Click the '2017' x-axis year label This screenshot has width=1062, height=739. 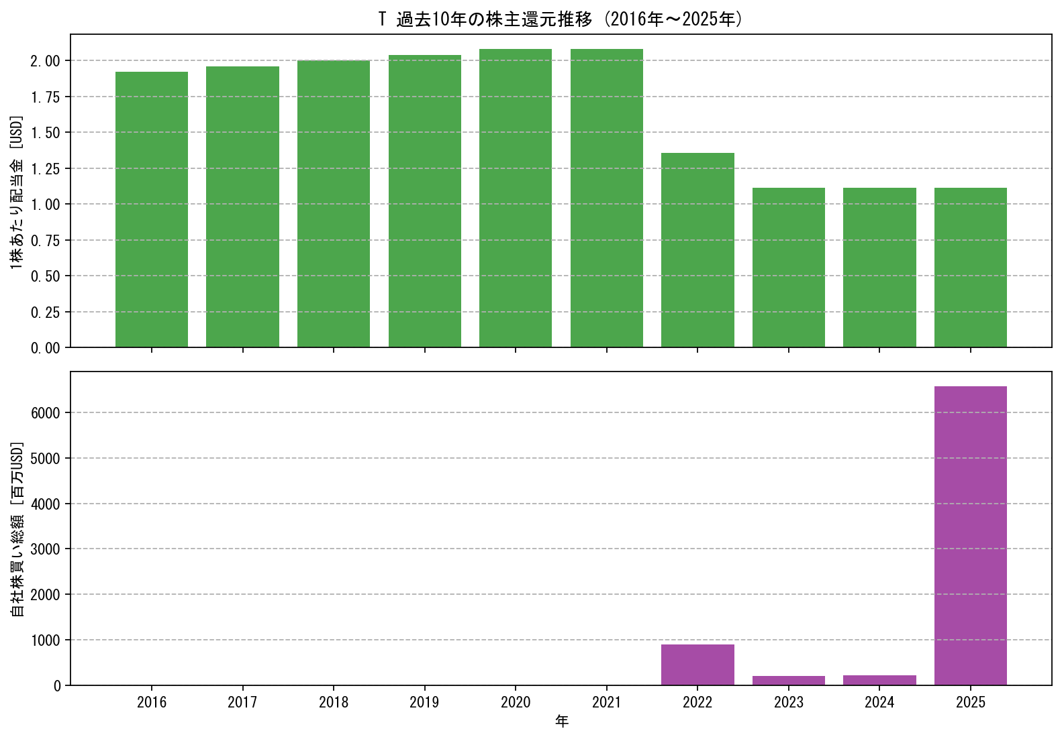click(x=242, y=702)
